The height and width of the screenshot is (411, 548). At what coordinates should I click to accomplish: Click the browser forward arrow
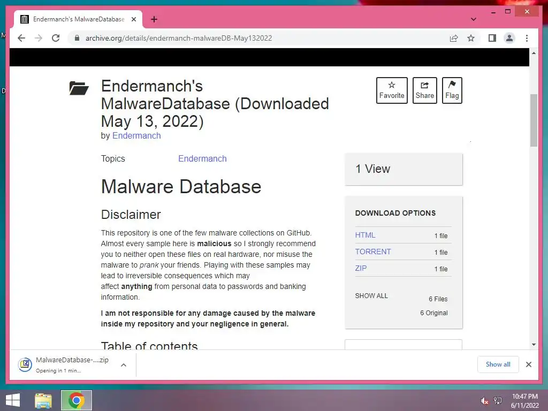coord(39,38)
